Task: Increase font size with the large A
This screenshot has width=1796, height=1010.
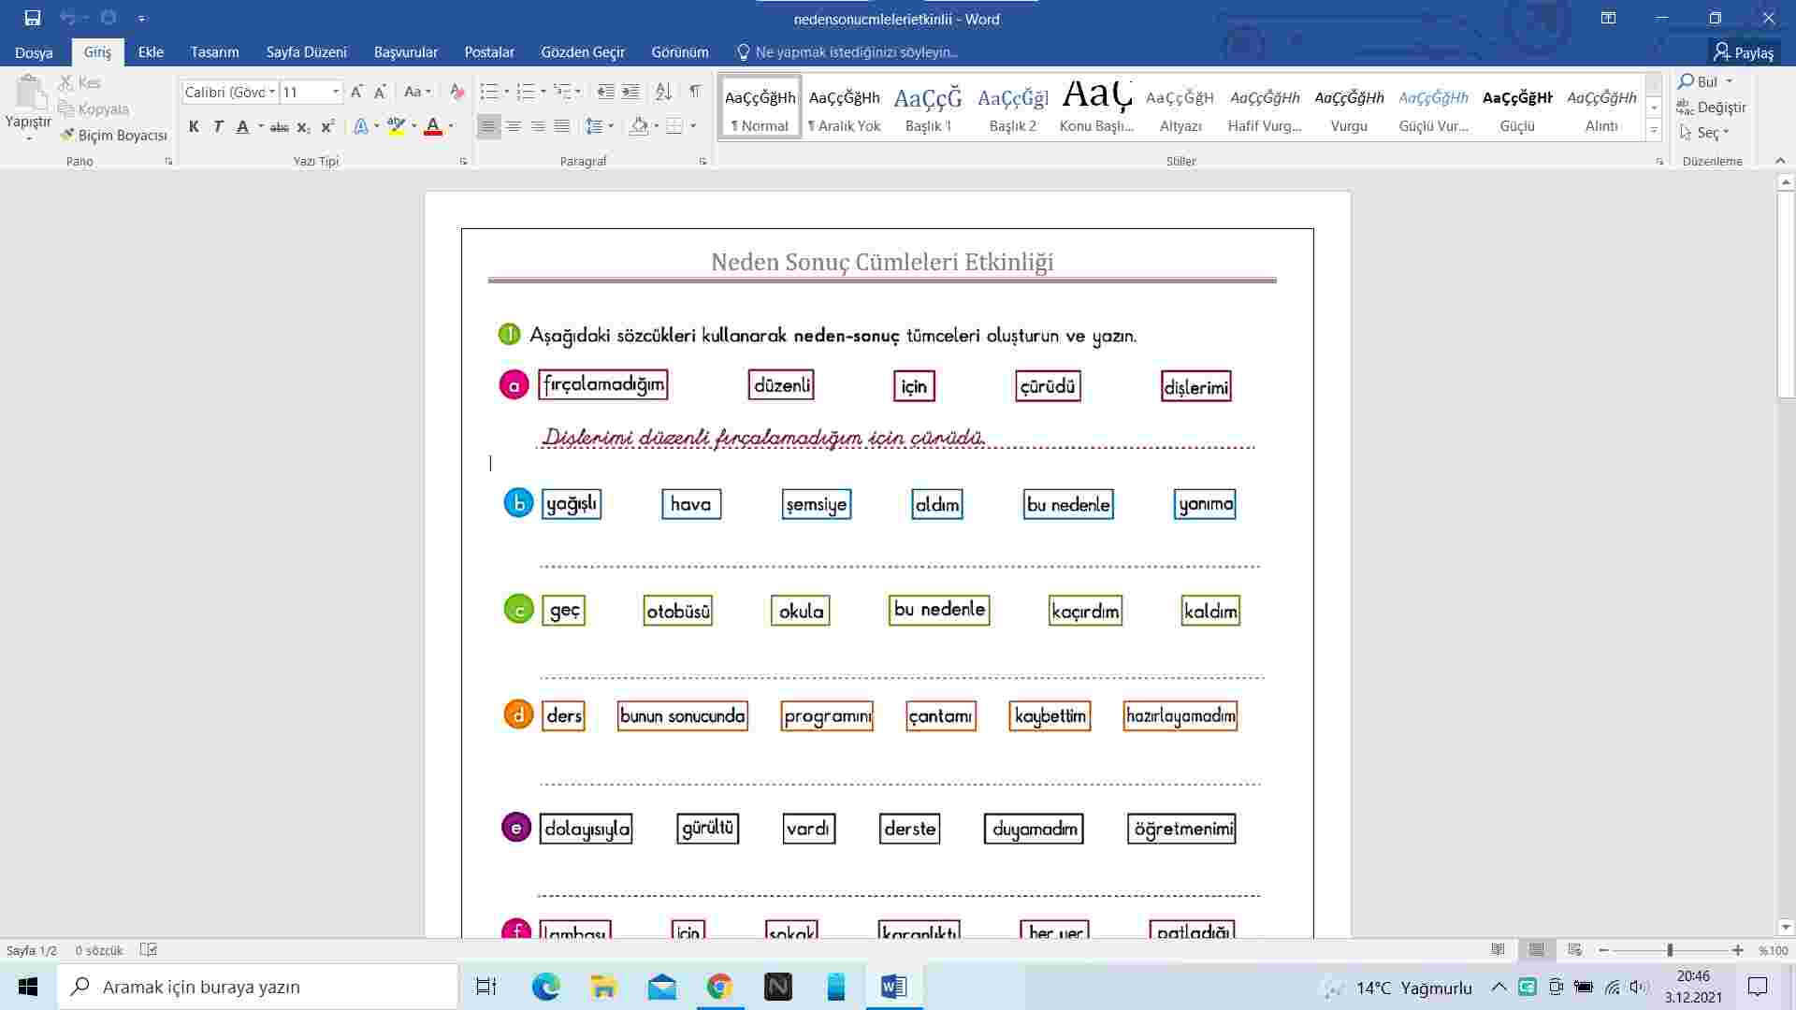Action: click(356, 92)
